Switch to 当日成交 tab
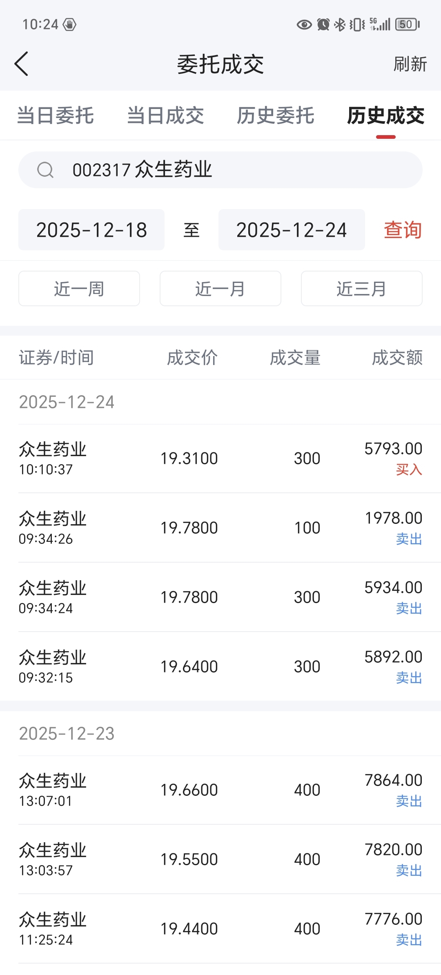 pos(165,116)
